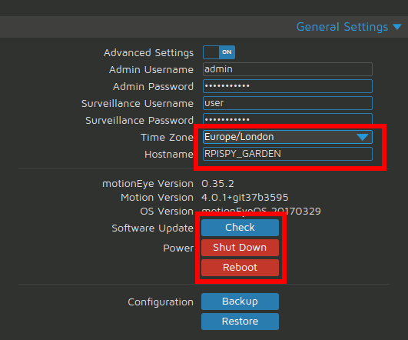Open the General Settings header link

(x=342, y=27)
